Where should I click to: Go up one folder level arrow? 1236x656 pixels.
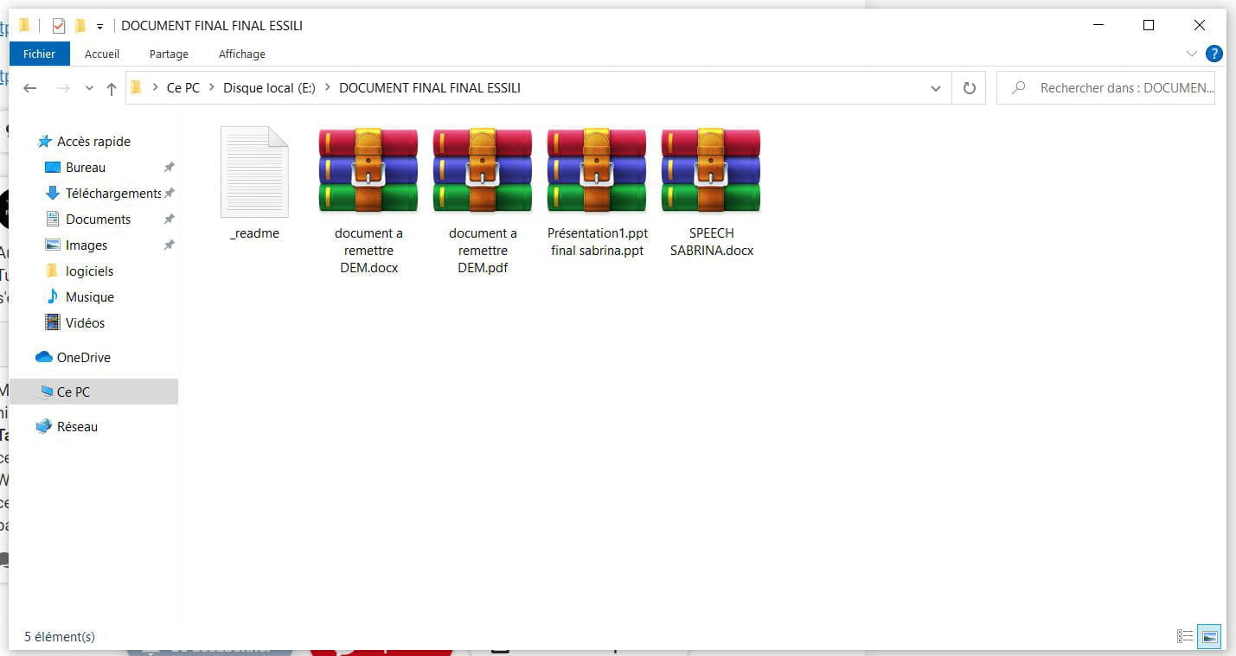pyautogui.click(x=112, y=88)
